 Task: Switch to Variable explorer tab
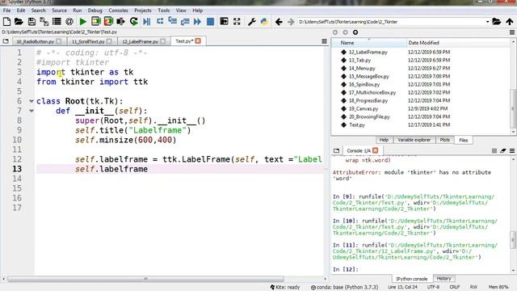pos(414,140)
